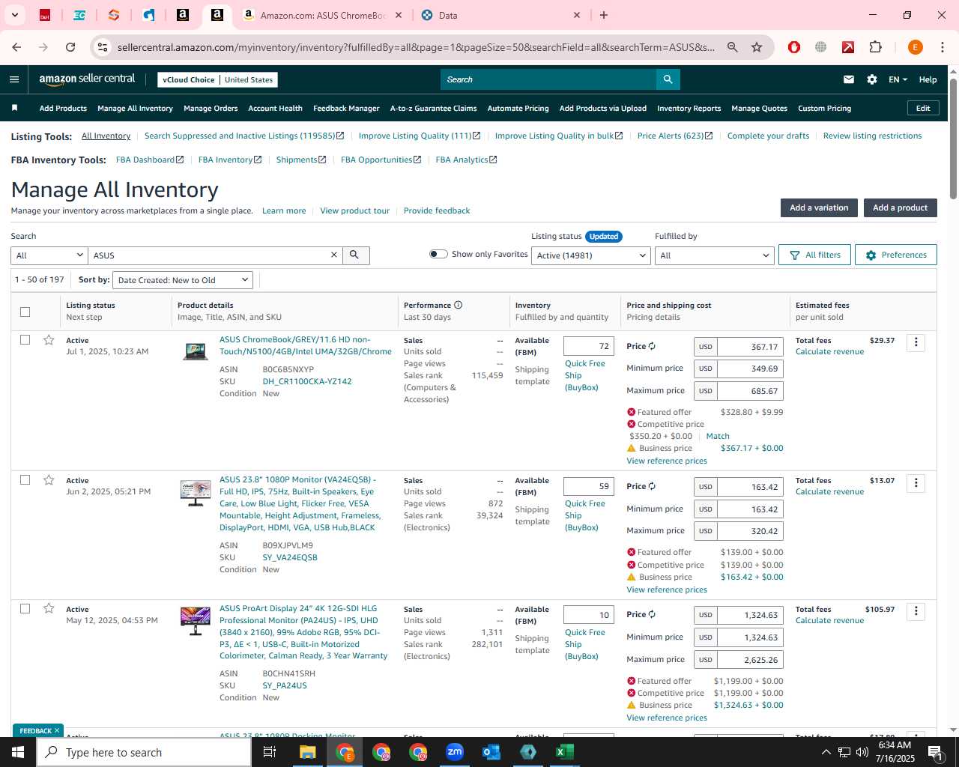This screenshot has height=767, width=959.
Task: Bookmark this page with the star icon
Action: (x=757, y=47)
